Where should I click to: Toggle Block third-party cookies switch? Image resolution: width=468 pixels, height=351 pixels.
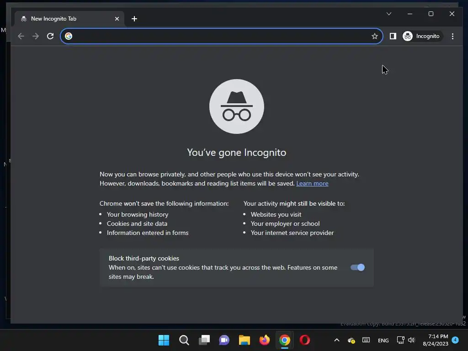tap(357, 267)
